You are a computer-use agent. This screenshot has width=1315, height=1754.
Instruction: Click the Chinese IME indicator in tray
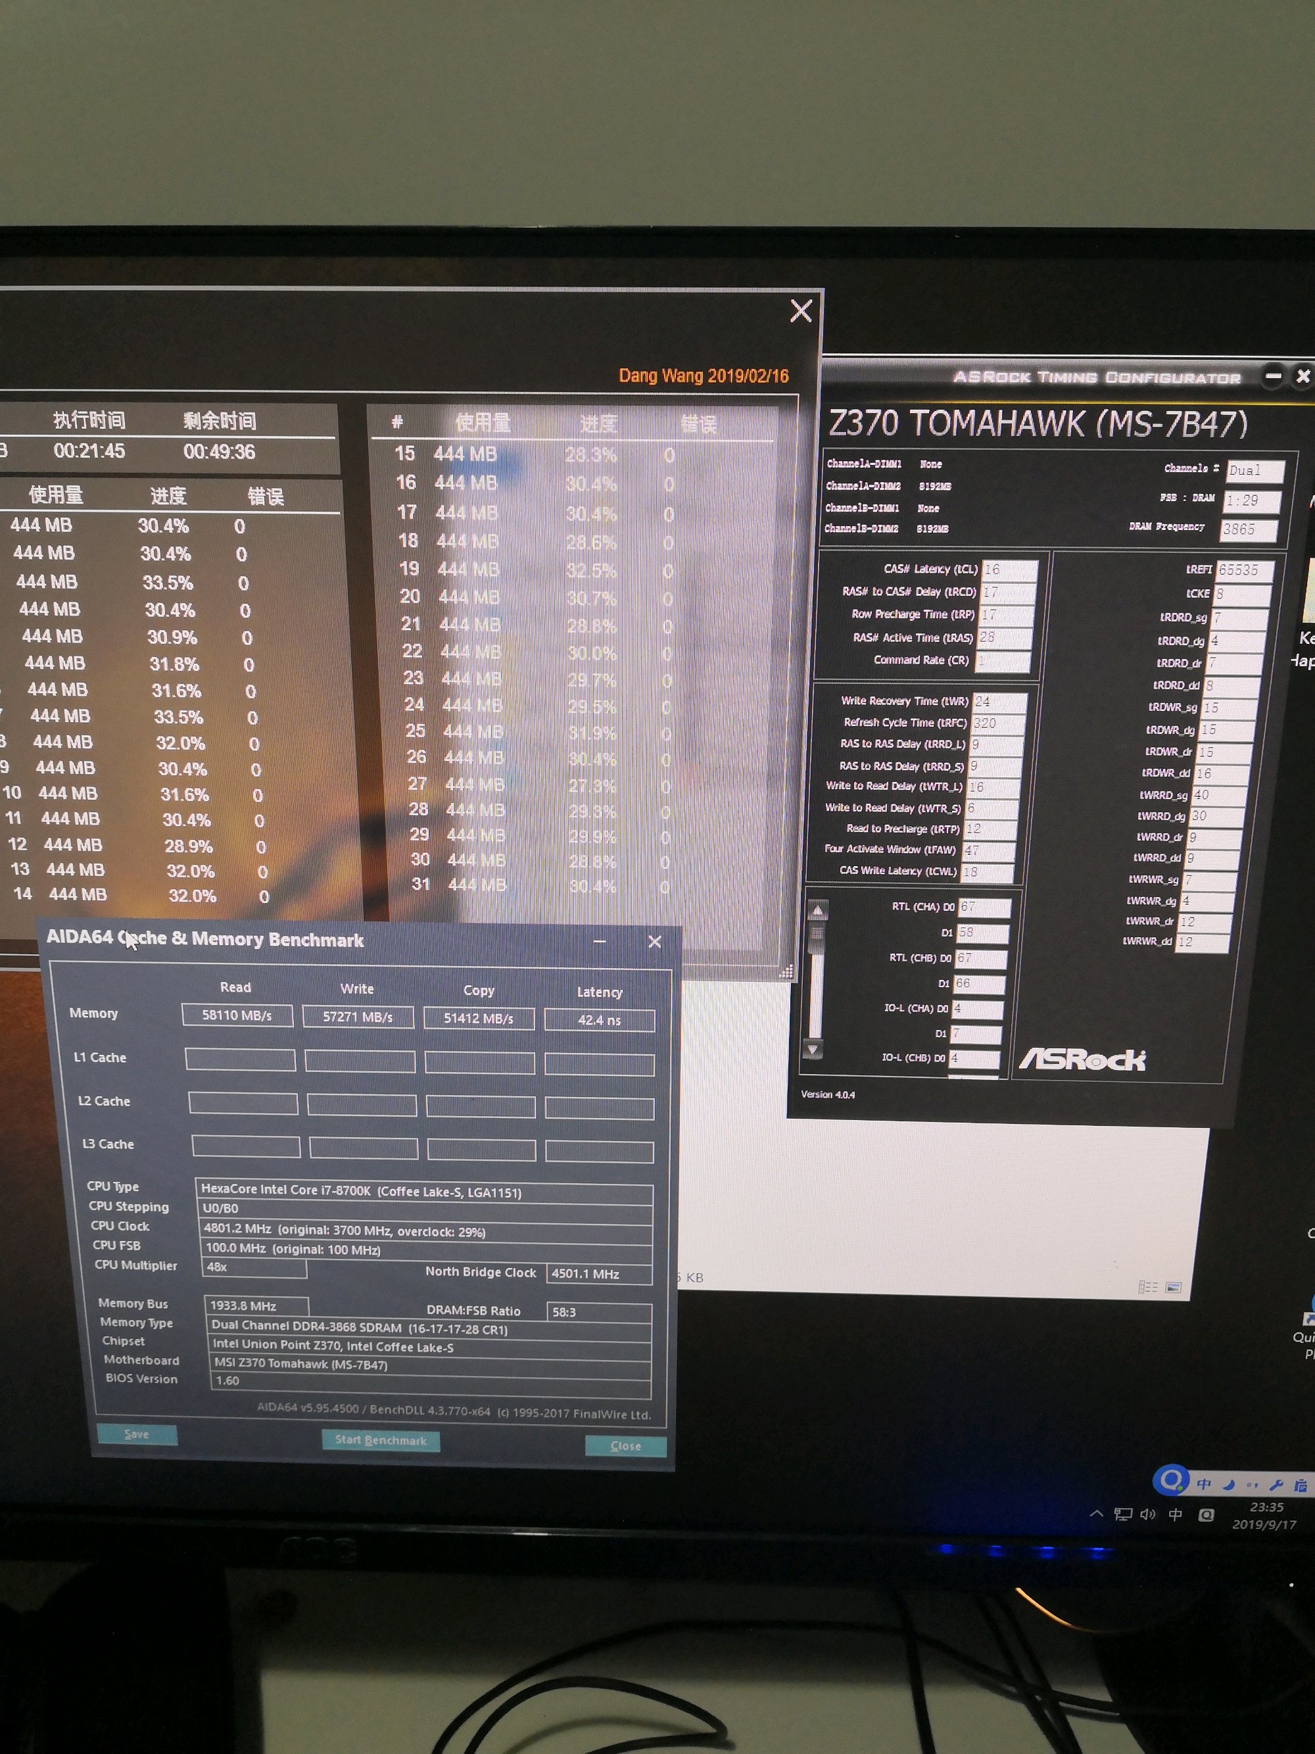[x=1176, y=1515]
